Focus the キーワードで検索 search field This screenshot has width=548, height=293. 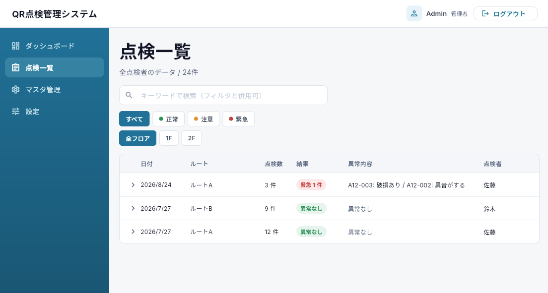(x=223, y=95)
